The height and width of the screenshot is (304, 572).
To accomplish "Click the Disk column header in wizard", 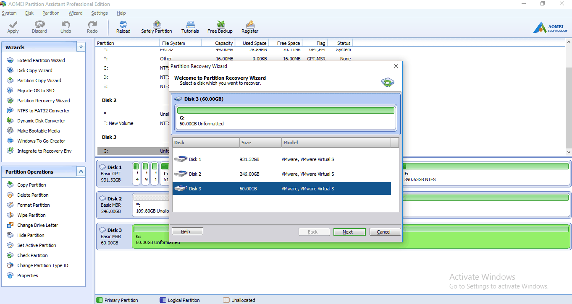I will pyautogui.click(x=206, y=143).
